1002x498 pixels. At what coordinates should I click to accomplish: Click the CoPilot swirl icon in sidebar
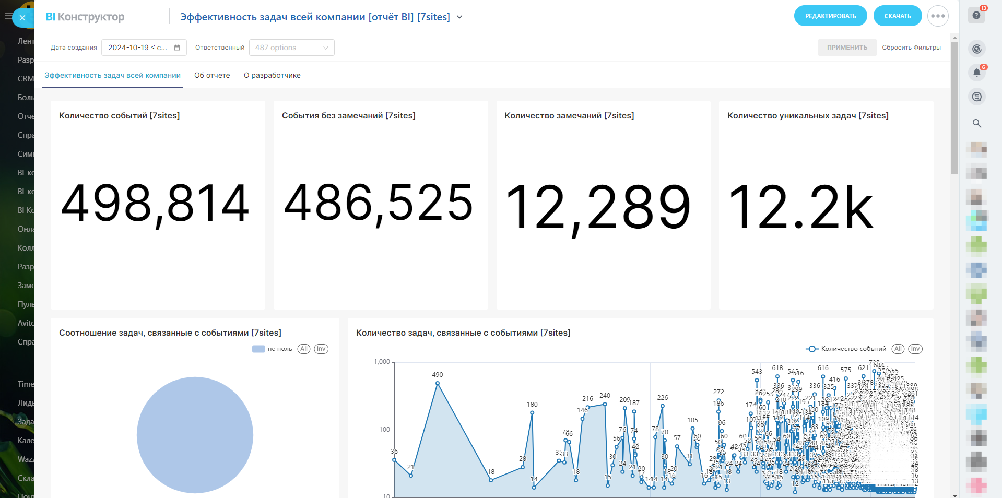(x=976, y=49)
